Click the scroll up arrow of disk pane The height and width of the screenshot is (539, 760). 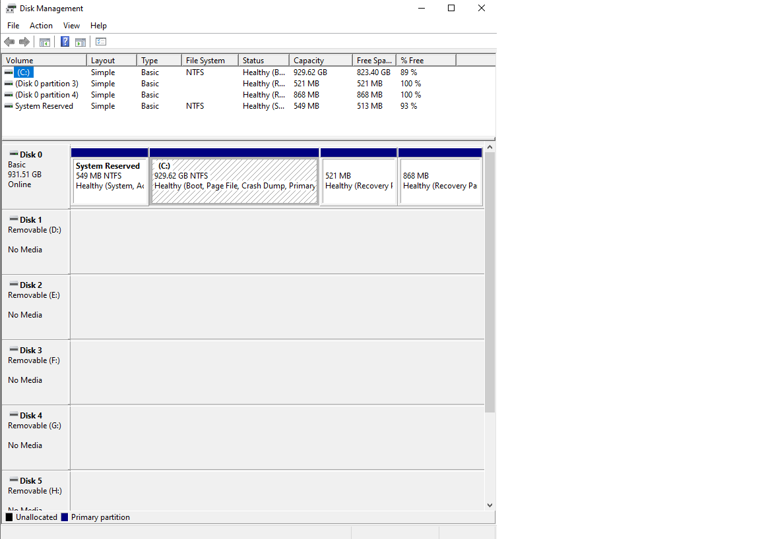[x=490, y=147]
